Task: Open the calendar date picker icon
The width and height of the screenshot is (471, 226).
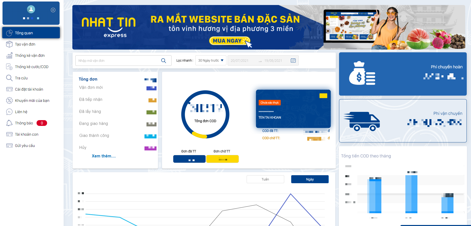Action: point(293,60)
